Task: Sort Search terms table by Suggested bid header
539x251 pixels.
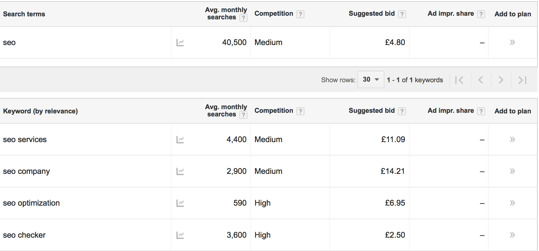Action: 372,14
